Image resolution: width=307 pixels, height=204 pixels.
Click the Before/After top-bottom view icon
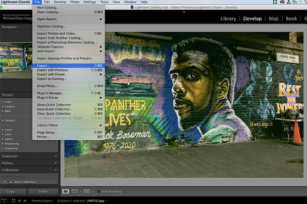click(87, 192)
